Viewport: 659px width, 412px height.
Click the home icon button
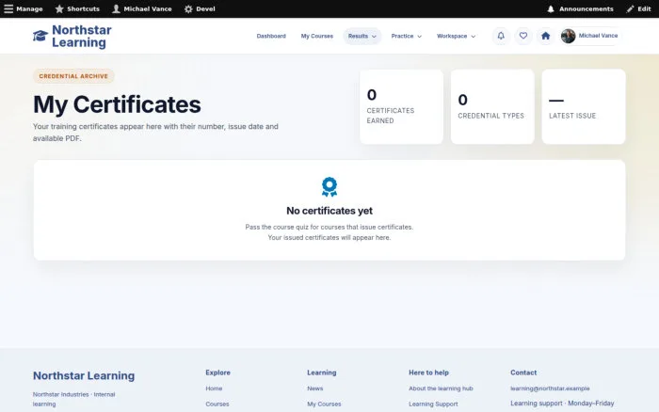pyautogui.click(x=545, y=36)
